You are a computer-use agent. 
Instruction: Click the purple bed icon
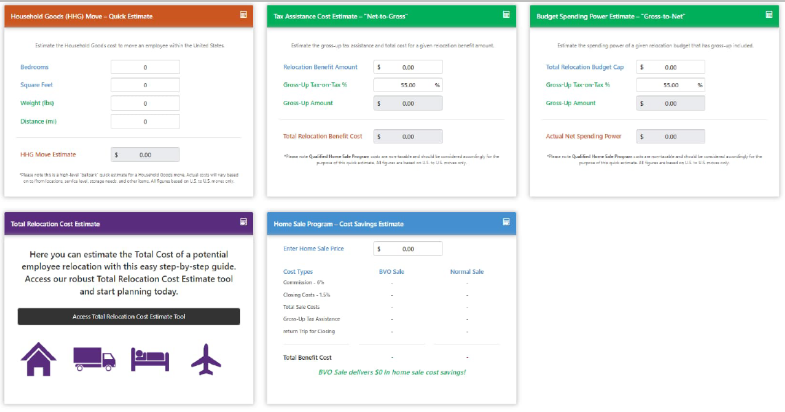click(150, 360)
